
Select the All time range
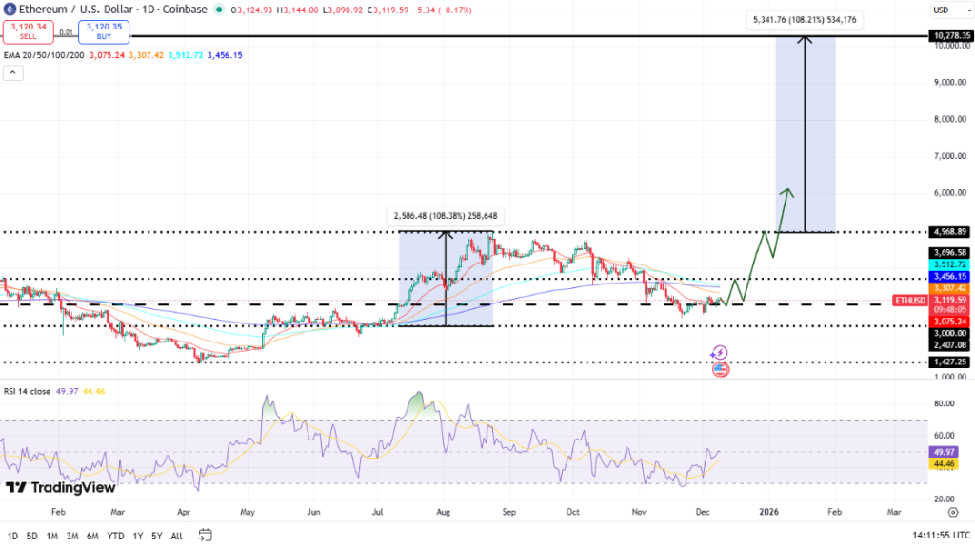click(x=176, y=536)
